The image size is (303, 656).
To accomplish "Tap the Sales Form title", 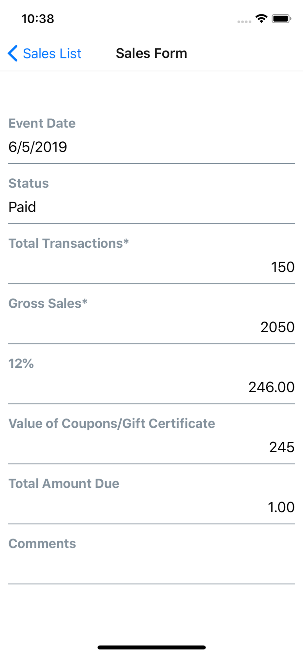I will coord(151,53).
